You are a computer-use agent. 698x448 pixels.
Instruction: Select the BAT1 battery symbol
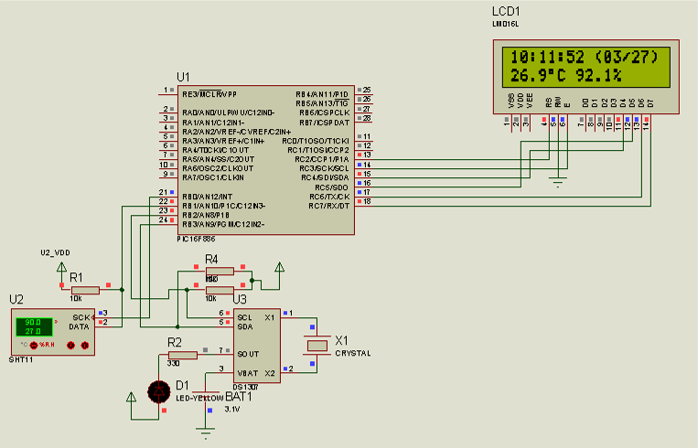(206, 395)
